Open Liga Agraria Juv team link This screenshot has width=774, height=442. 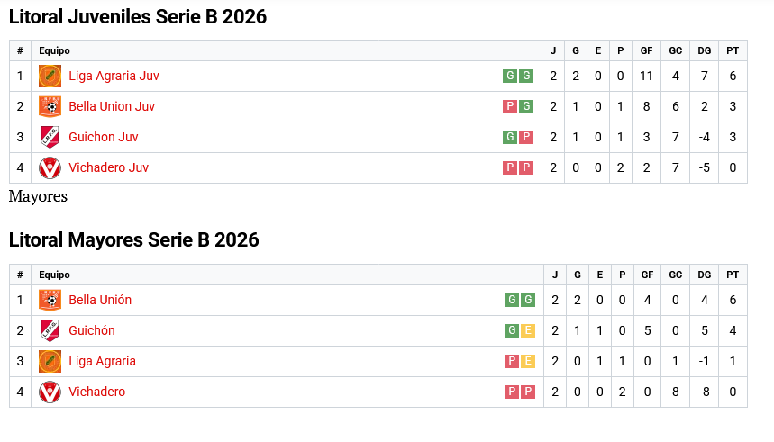[x=114, y=77]
